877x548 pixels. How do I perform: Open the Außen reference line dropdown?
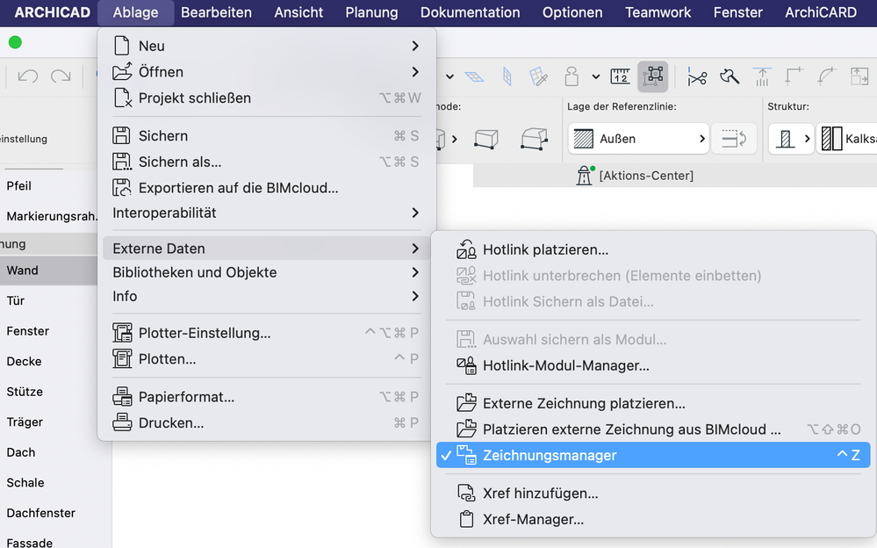[x=637, y=139]
